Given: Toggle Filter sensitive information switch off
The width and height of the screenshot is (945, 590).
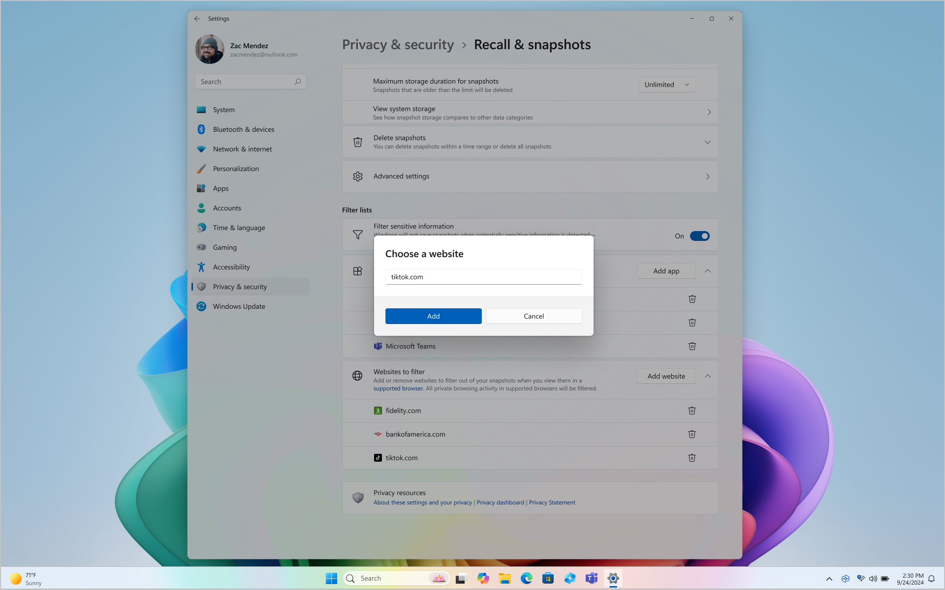Looking at the screenshot, I should click(699, 236).
